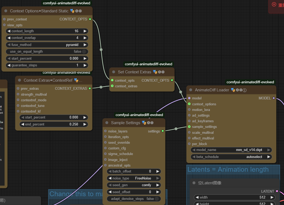The width and height of the screenshot is (284, 205).
Task: Decrease context_overlap with left arrow
Action: point(9,38)
